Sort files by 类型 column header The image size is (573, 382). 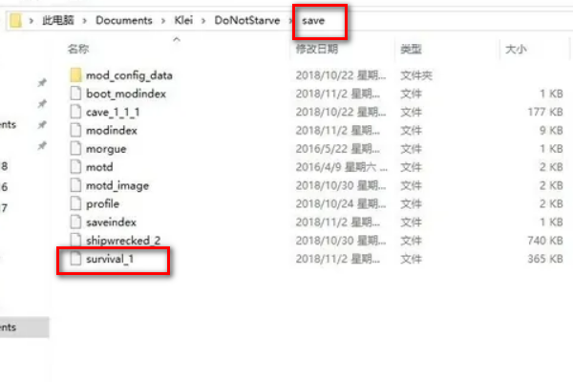coord(411,49)
